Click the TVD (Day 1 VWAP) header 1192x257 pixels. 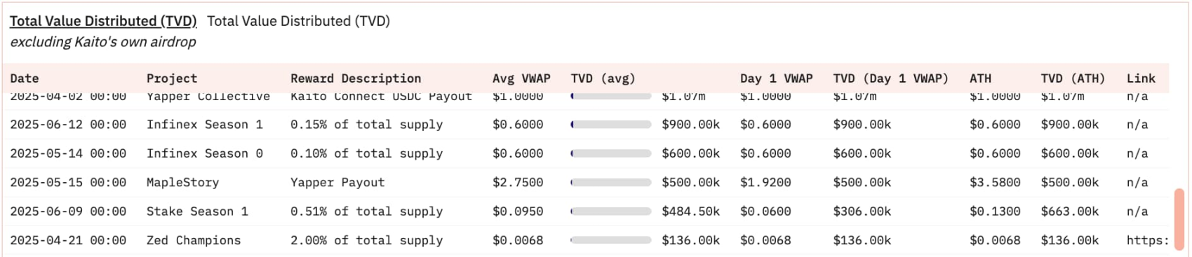pos(890,78)
